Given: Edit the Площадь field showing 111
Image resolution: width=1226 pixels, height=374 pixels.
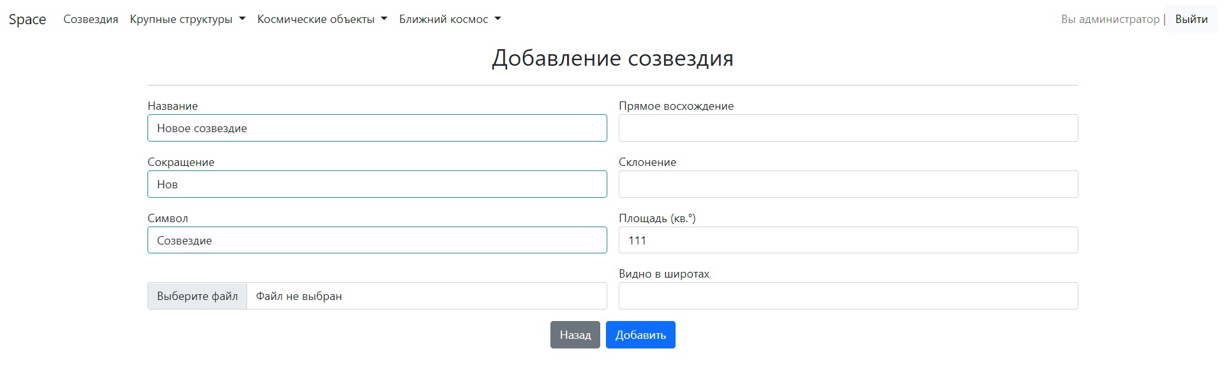Looking at the screenshot, I should tap(849, 241).
